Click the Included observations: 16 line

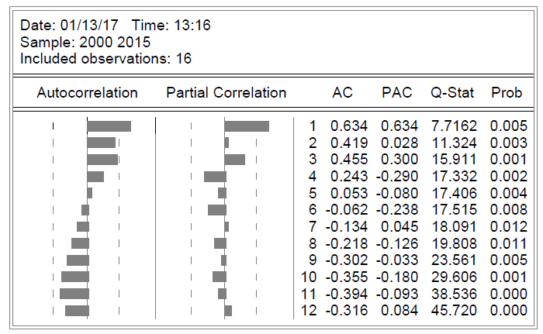[105, 58]
